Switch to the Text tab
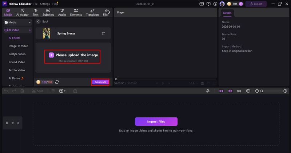291x153 pixels. click(35, 12)
